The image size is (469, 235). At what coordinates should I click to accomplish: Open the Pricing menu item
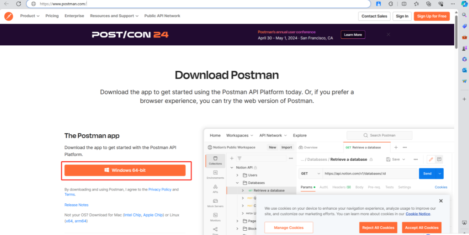click(52, 16)
